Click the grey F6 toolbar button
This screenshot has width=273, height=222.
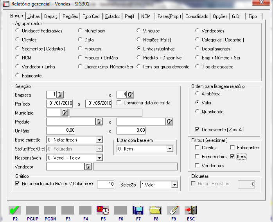tap(120, 210)
